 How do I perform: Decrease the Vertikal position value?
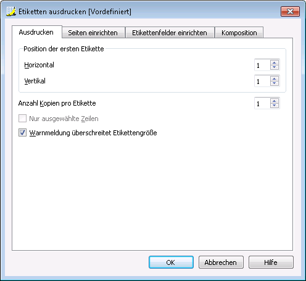pyautogui.click(x=275, y=83)
